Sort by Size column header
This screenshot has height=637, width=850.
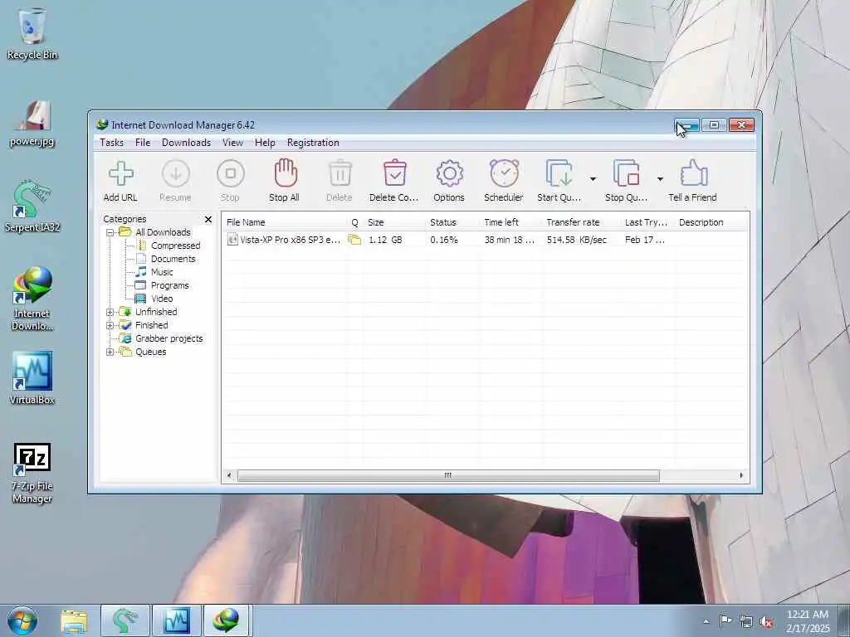tap(394, 222)
